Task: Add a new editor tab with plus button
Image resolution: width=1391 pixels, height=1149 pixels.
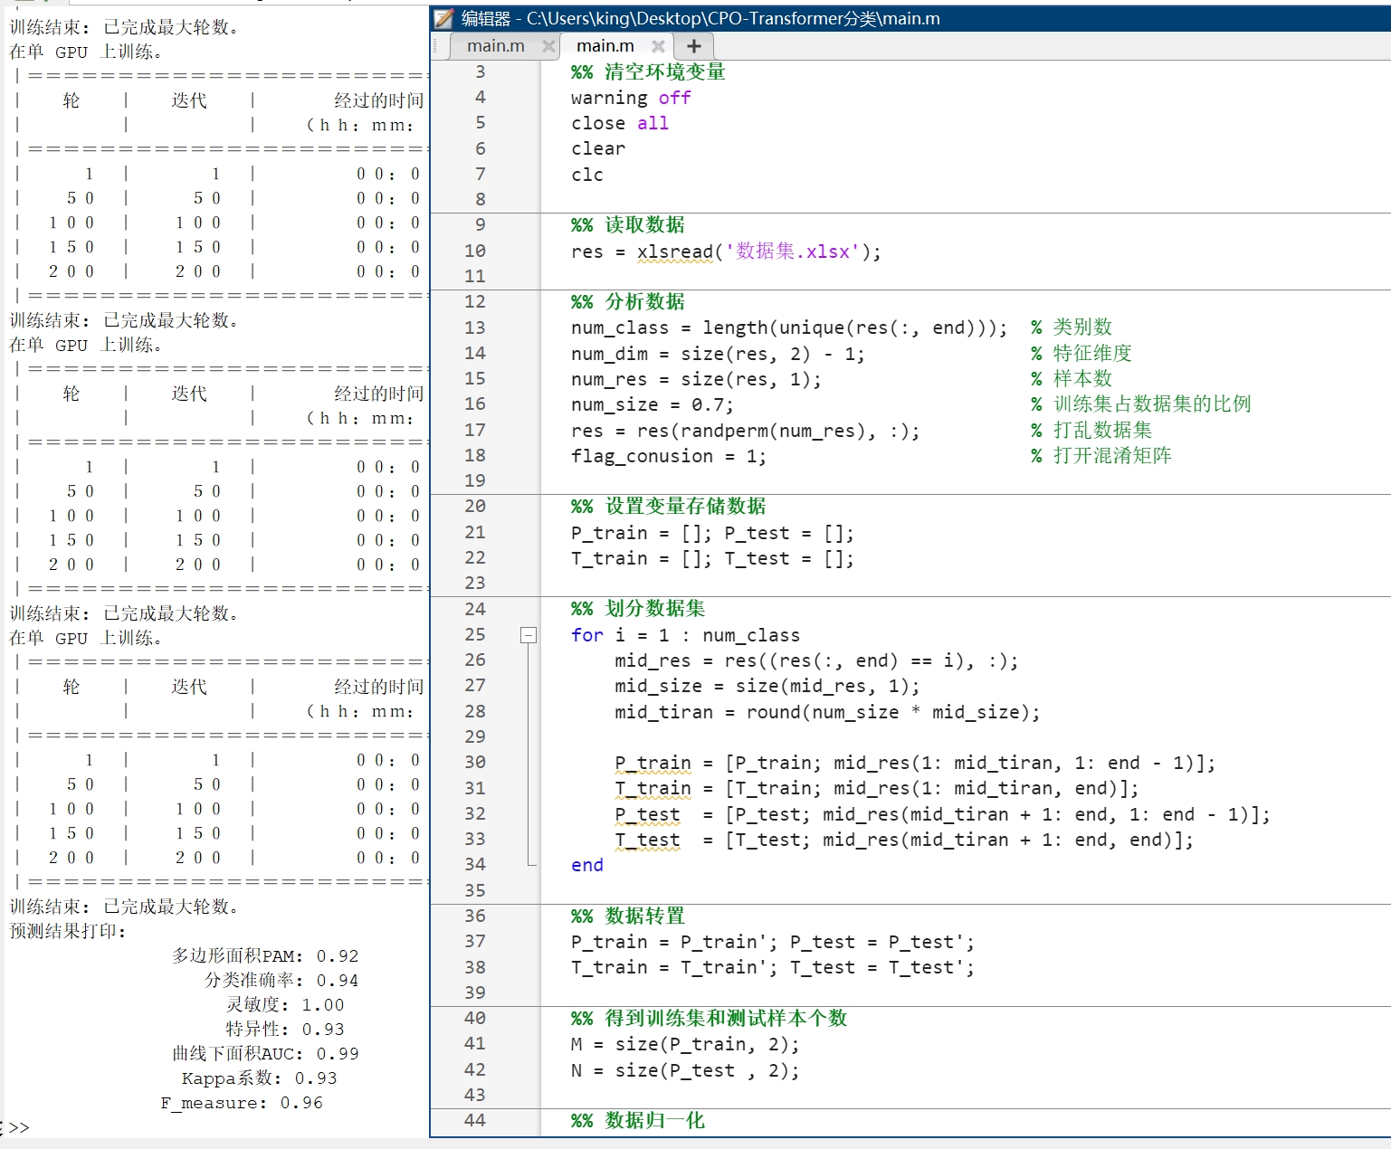Action: click(x=694, y=46)
